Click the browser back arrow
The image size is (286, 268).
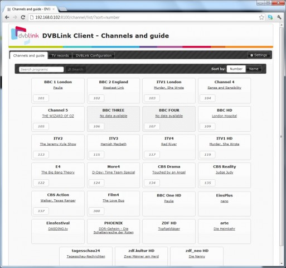coord(7,17)
